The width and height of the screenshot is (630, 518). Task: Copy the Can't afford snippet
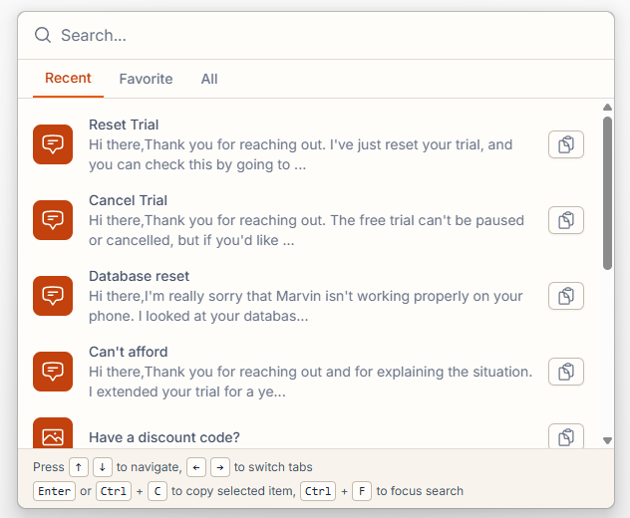click(566, 372)
